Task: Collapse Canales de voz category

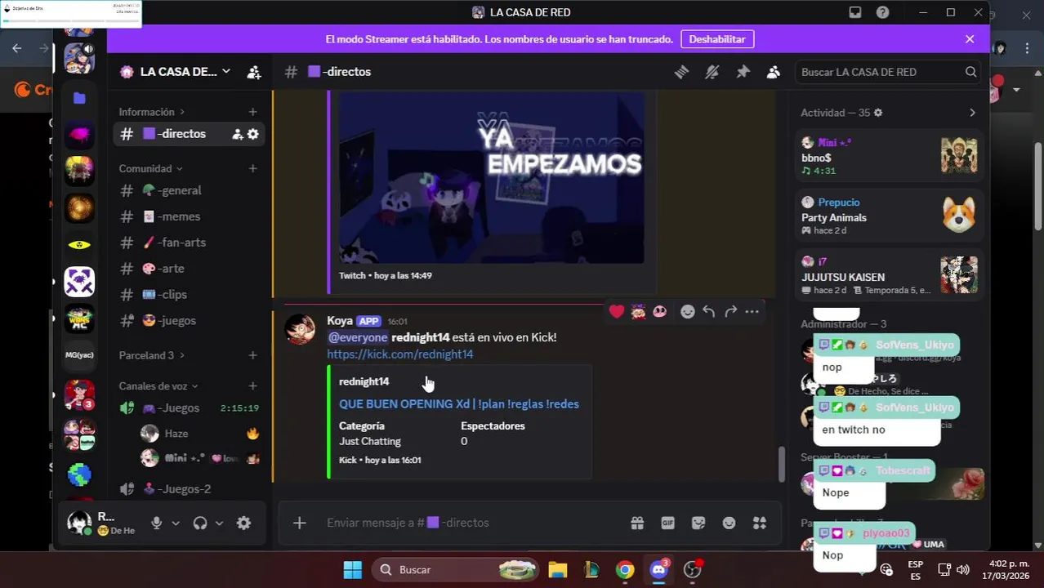Action: pos(158,386)
